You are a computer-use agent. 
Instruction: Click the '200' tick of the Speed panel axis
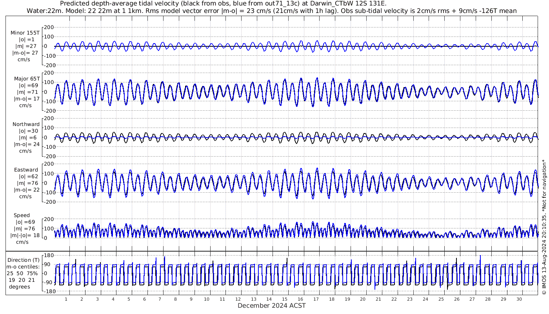point(49,219)
